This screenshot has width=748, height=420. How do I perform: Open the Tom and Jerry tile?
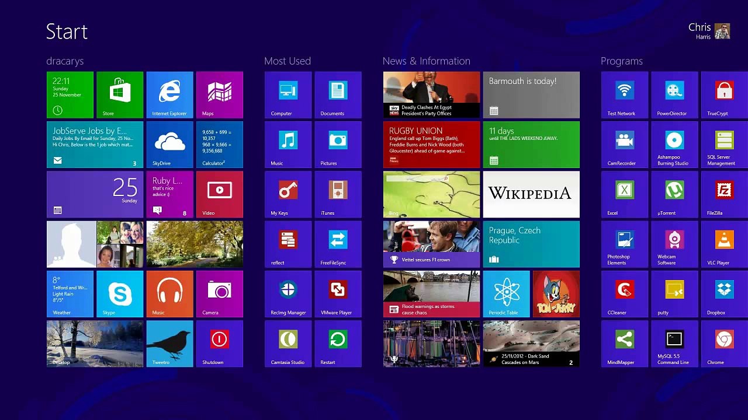(x=556, y=294)
